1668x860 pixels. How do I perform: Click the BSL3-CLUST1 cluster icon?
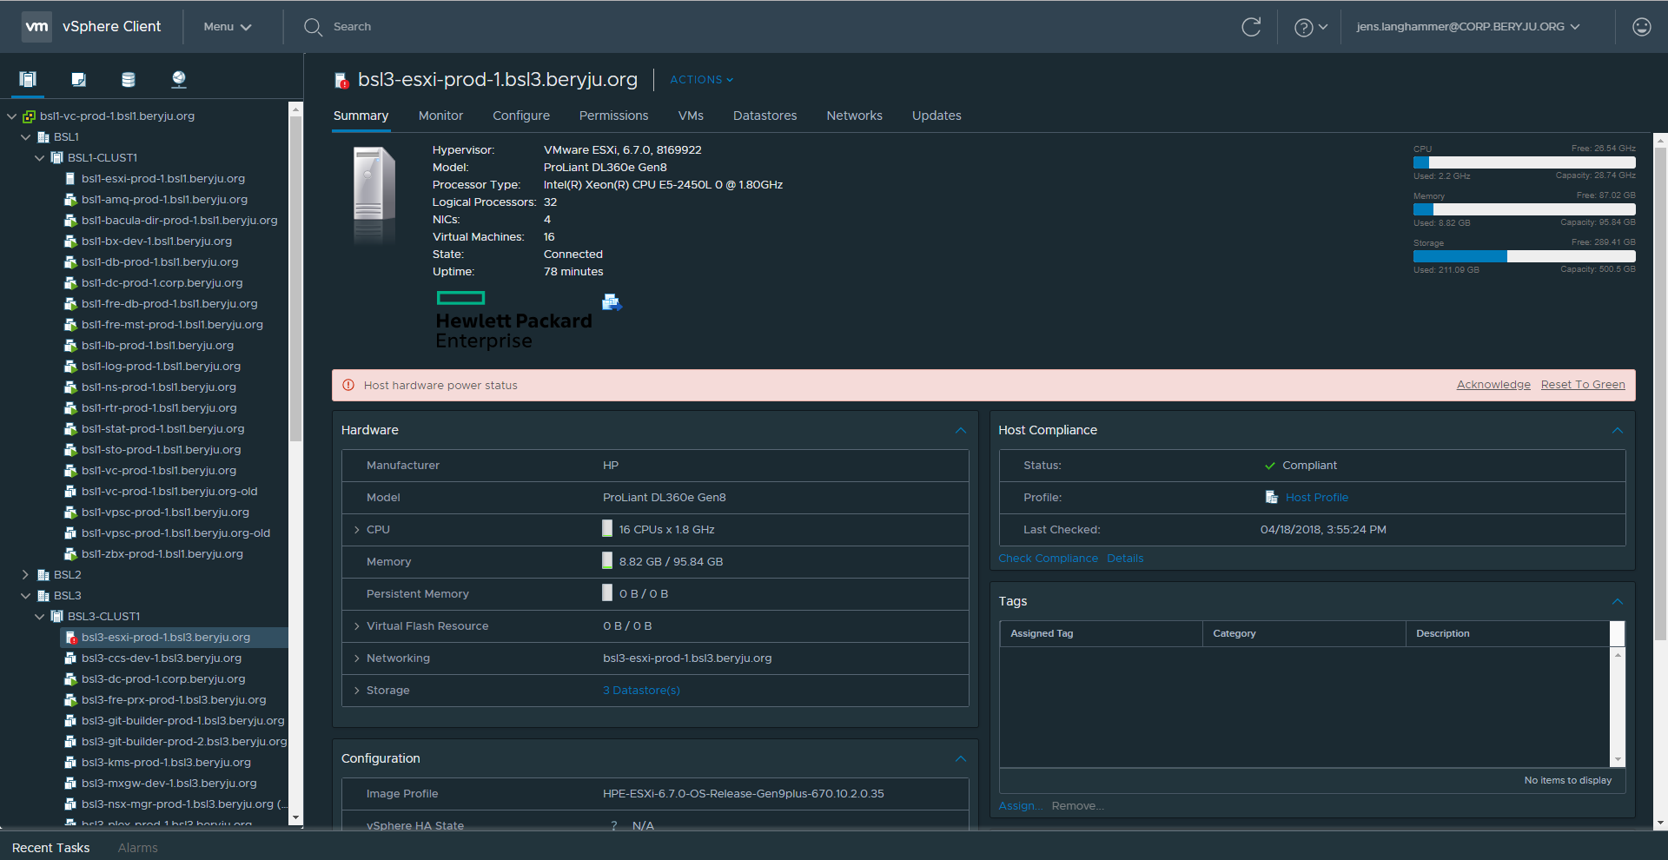tap(57, 617)
